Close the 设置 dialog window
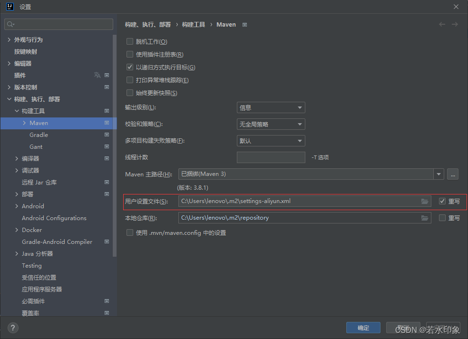The width and height of the screenshot is (468, 339). pos(456,7)
